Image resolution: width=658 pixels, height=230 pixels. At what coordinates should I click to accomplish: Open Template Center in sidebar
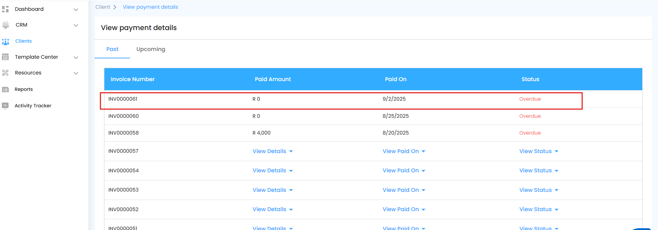click(x=36, y=57)
